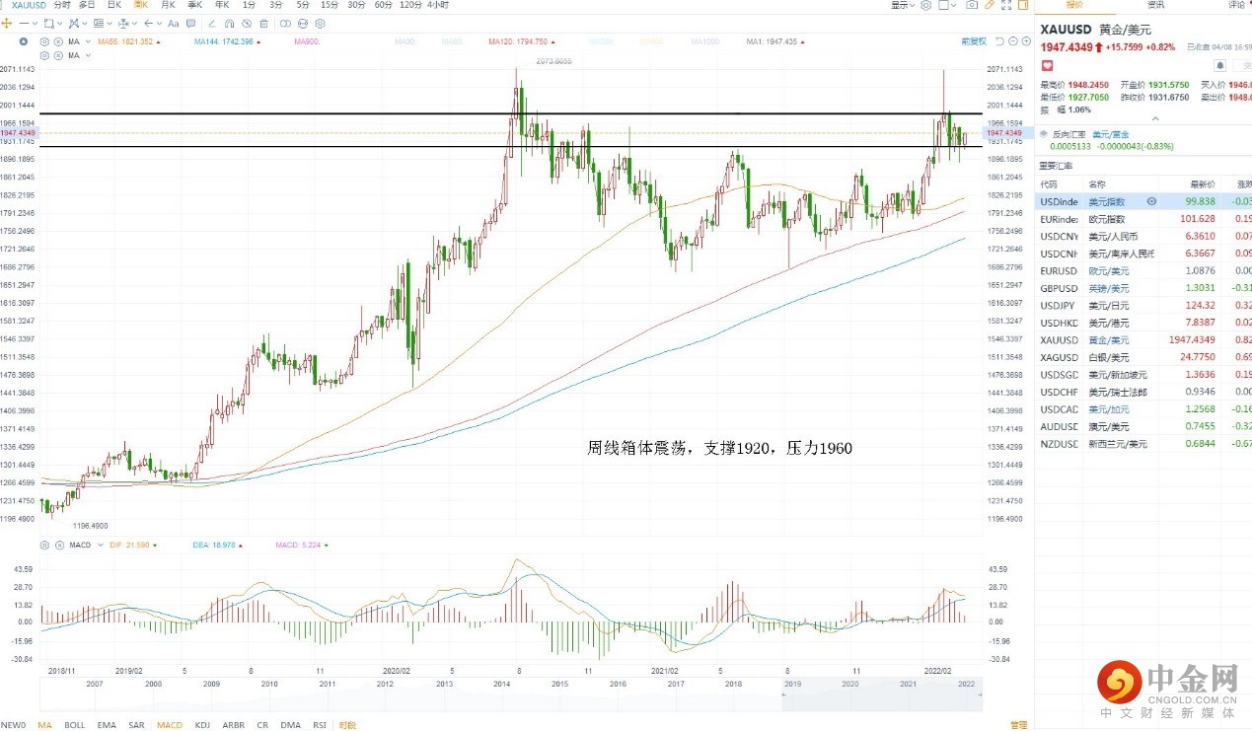Open the layout square dropdown arrow
This screenshot has height=731, width=1252.
click(x=954, y=5)
